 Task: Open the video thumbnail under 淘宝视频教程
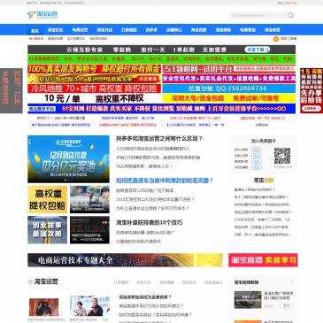tap(248, 300)
